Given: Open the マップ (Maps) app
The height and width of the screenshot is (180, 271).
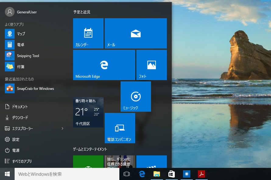Looking at the screenshot, I should pos(35,34).
